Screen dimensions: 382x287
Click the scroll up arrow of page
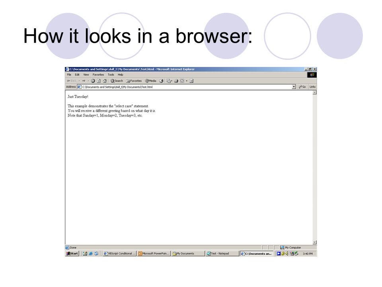[x=314, y=92]
